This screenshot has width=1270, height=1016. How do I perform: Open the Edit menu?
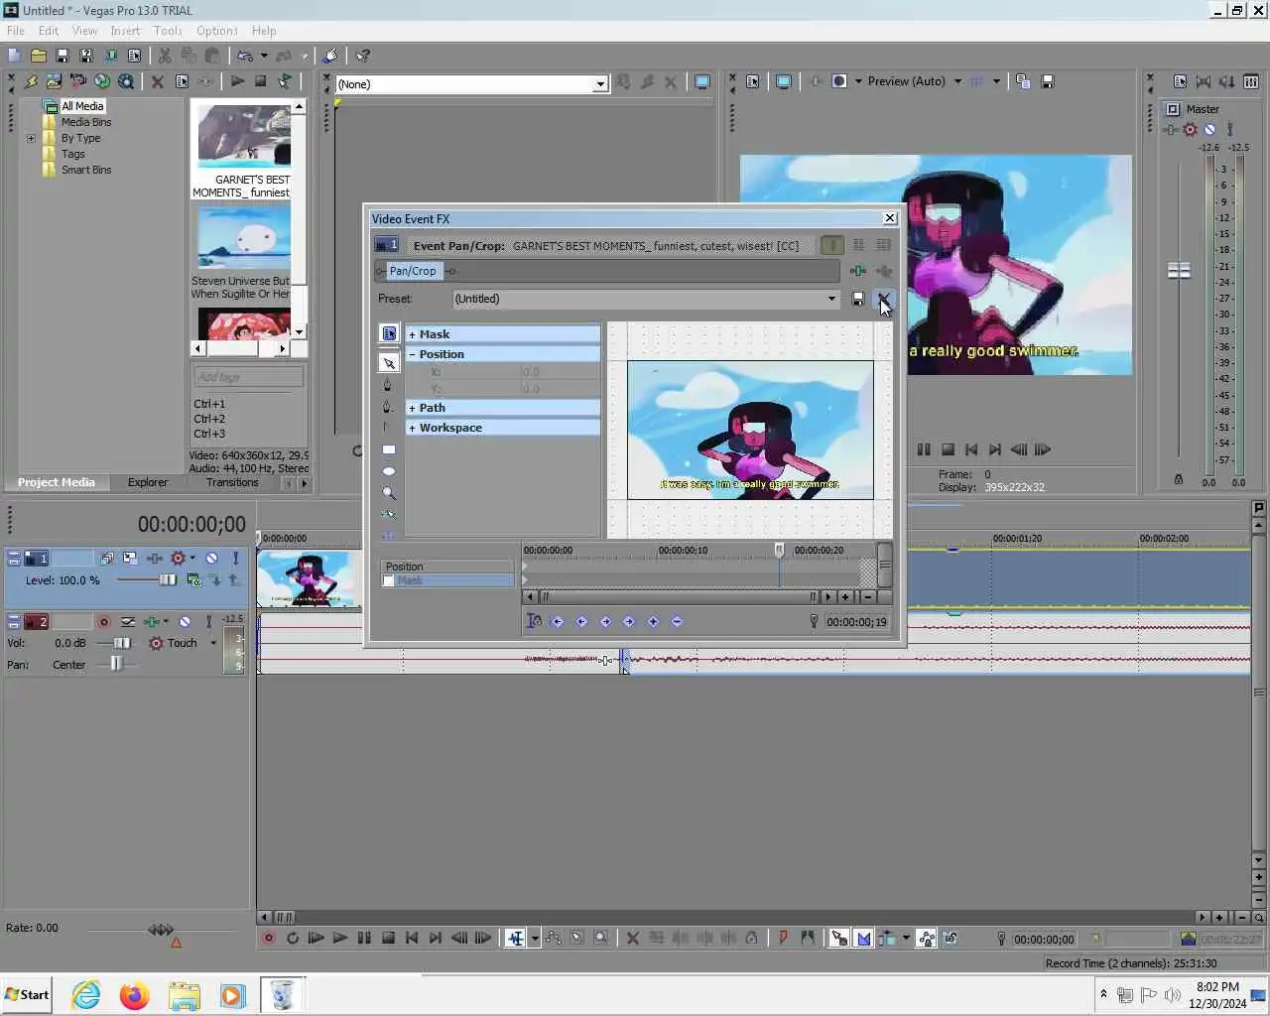click(x=49, y=31)
